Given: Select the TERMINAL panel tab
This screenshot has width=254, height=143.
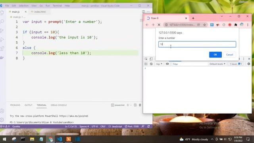Looking at the screenshot, I should point(41,105).
